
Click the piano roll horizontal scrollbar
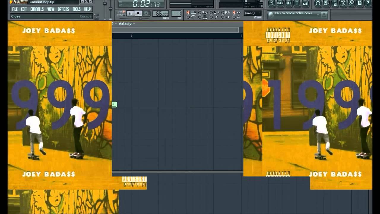pos(175,30)
